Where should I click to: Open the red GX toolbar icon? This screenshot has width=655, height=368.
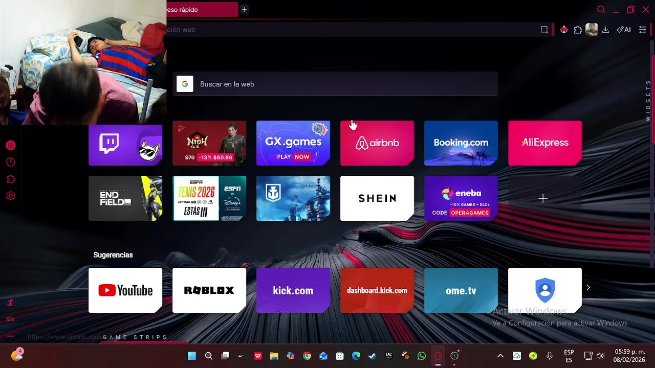point(564,30)
